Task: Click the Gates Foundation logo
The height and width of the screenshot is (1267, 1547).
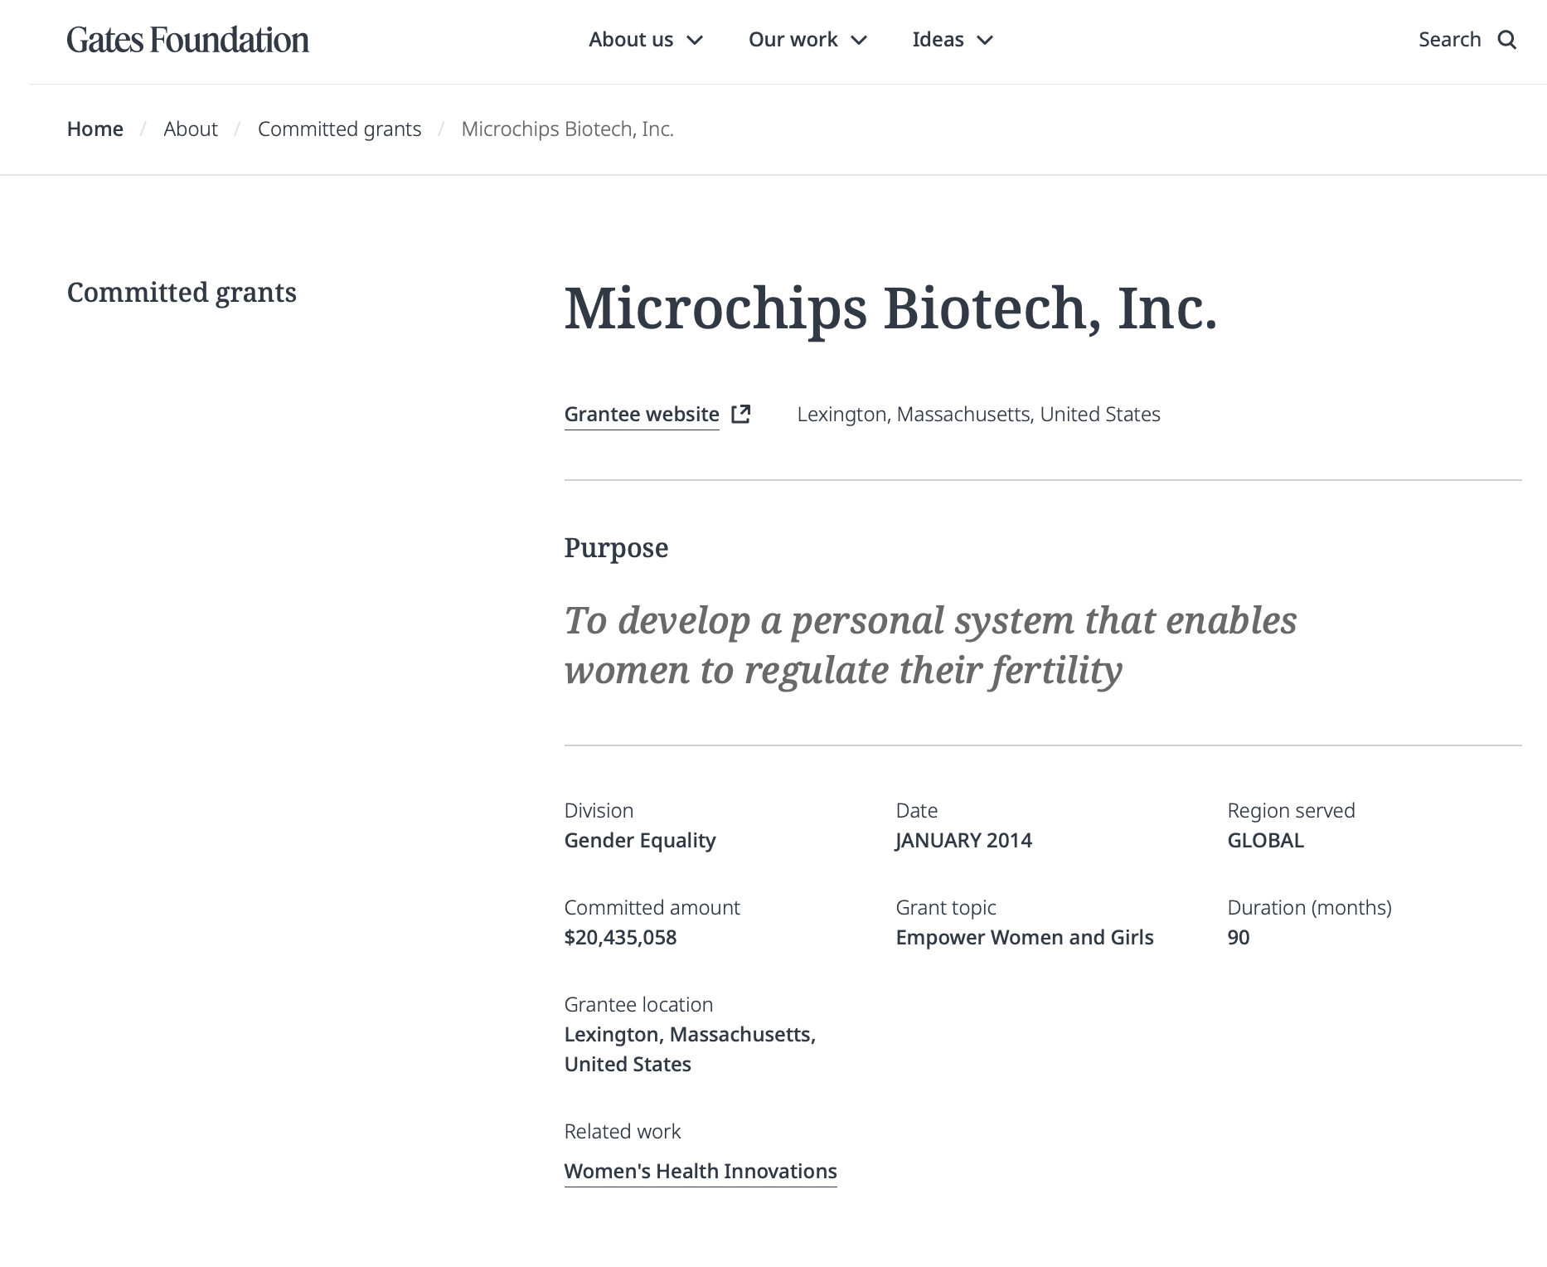Action: click(188, 40)
